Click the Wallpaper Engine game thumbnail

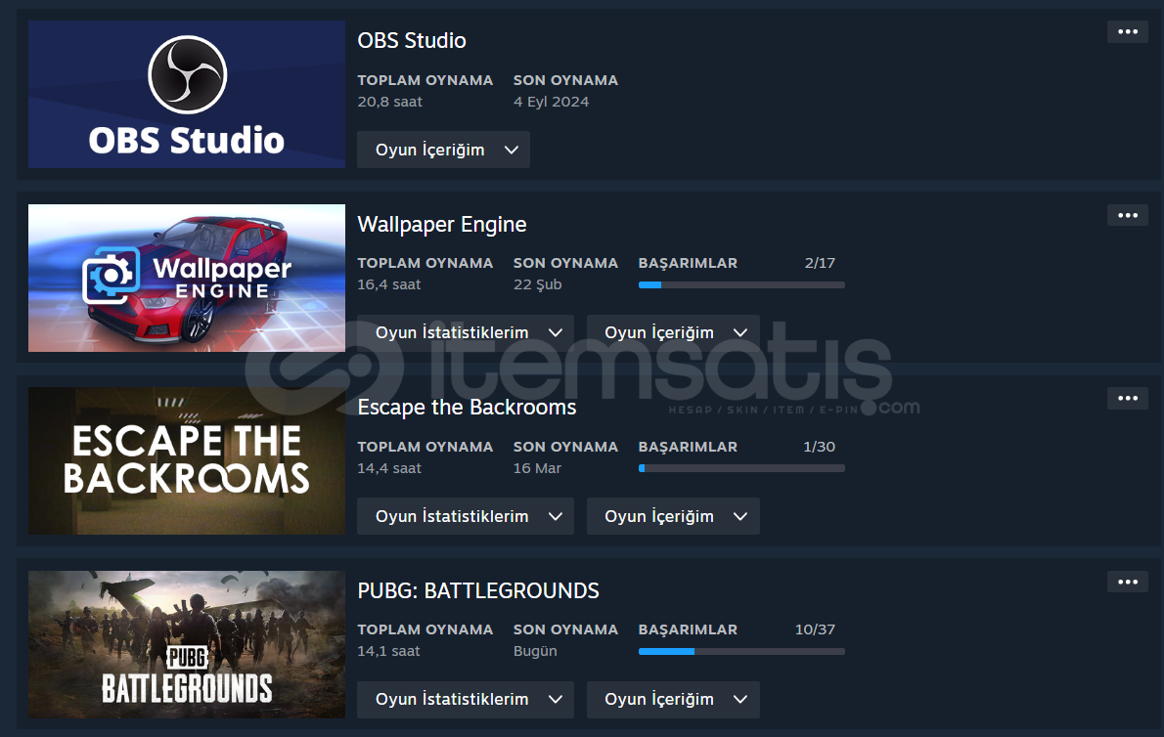click(186, 278)
